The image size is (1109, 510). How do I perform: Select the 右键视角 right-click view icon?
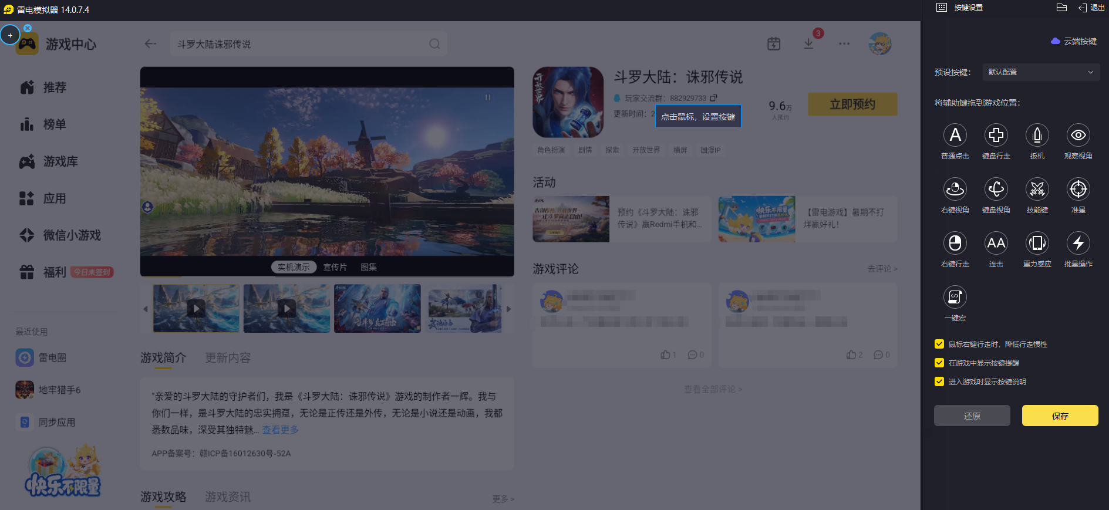coord(955,190)
